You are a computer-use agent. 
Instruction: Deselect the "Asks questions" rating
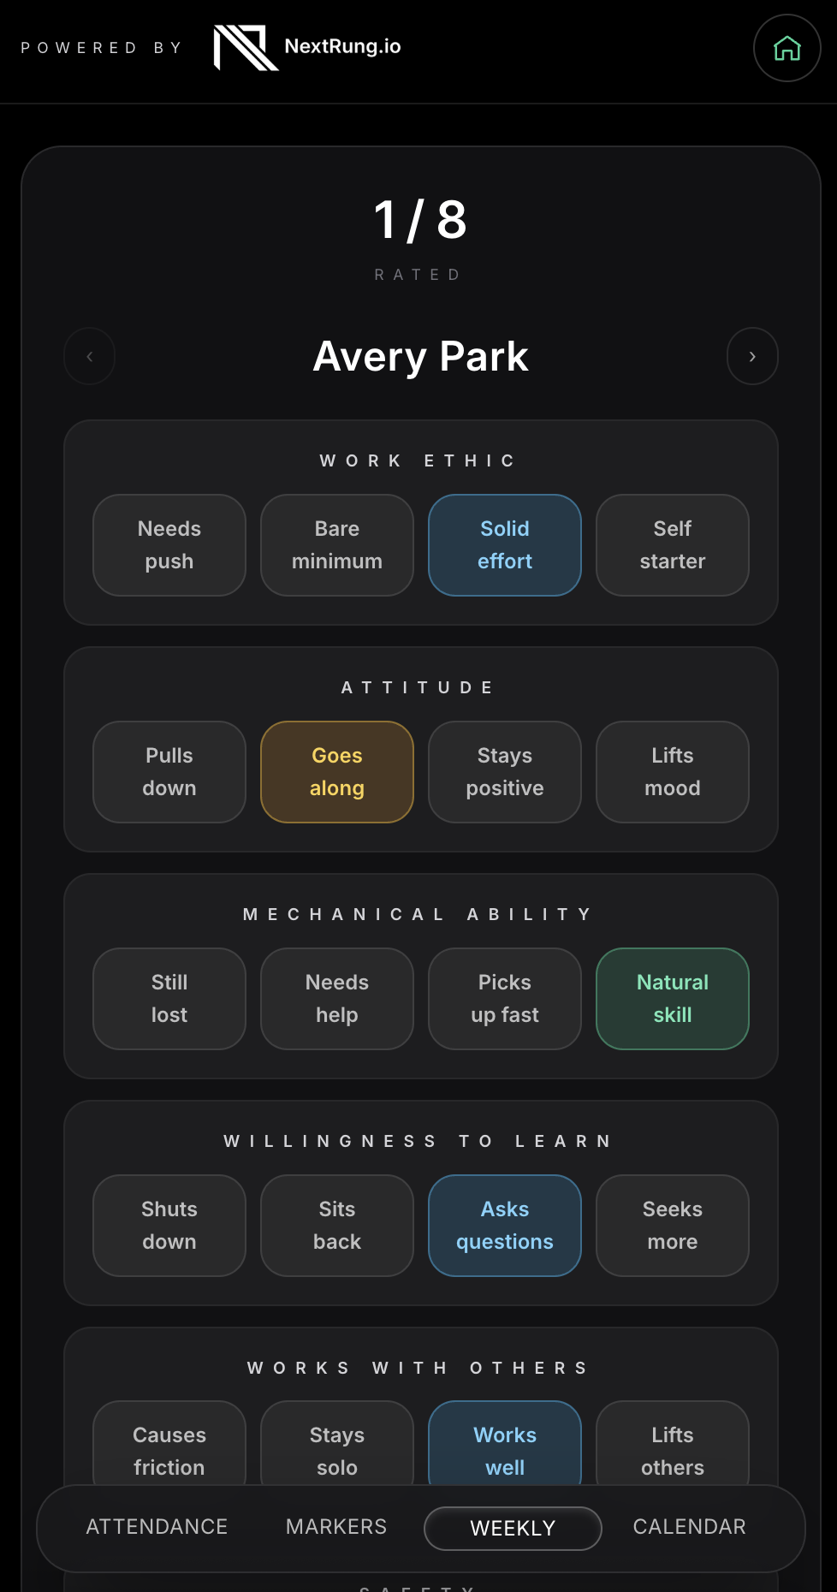(504, 1226)
